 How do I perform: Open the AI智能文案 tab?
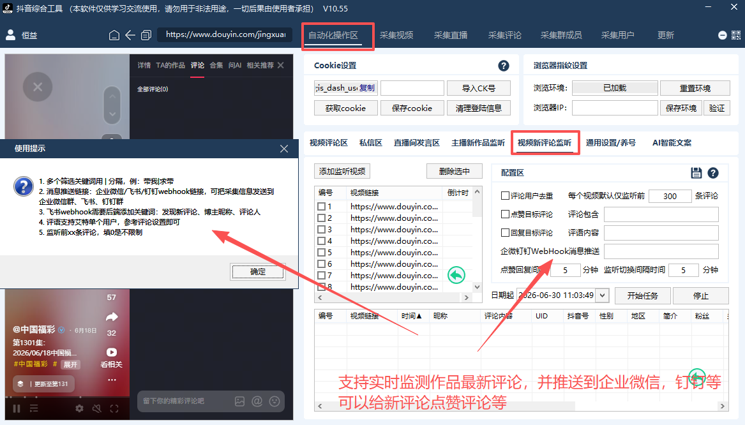672,142
